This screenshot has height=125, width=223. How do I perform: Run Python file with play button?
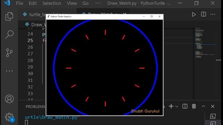194,15
